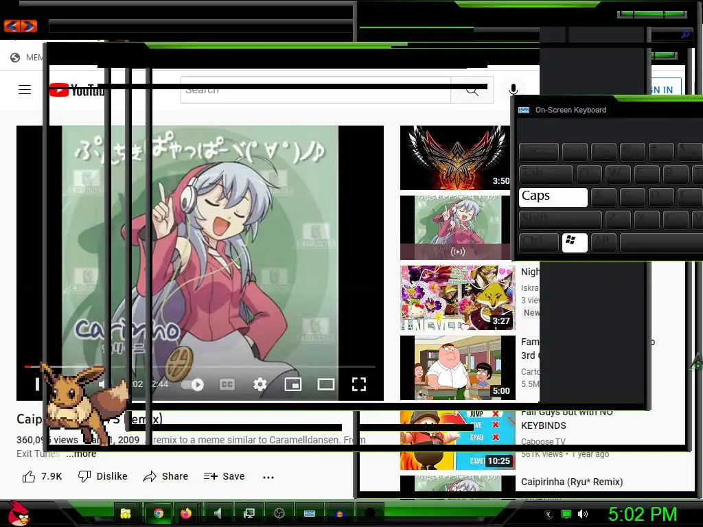
Task: Switch to Google Chrome in the taskbar
Action: point(159,513)
